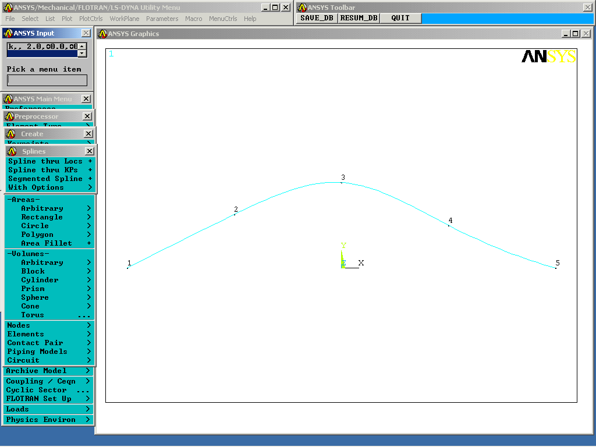Expand Physics Environ submenu
Image resolution: width=596 pixels, height=447 pixels.
(48, 420)
